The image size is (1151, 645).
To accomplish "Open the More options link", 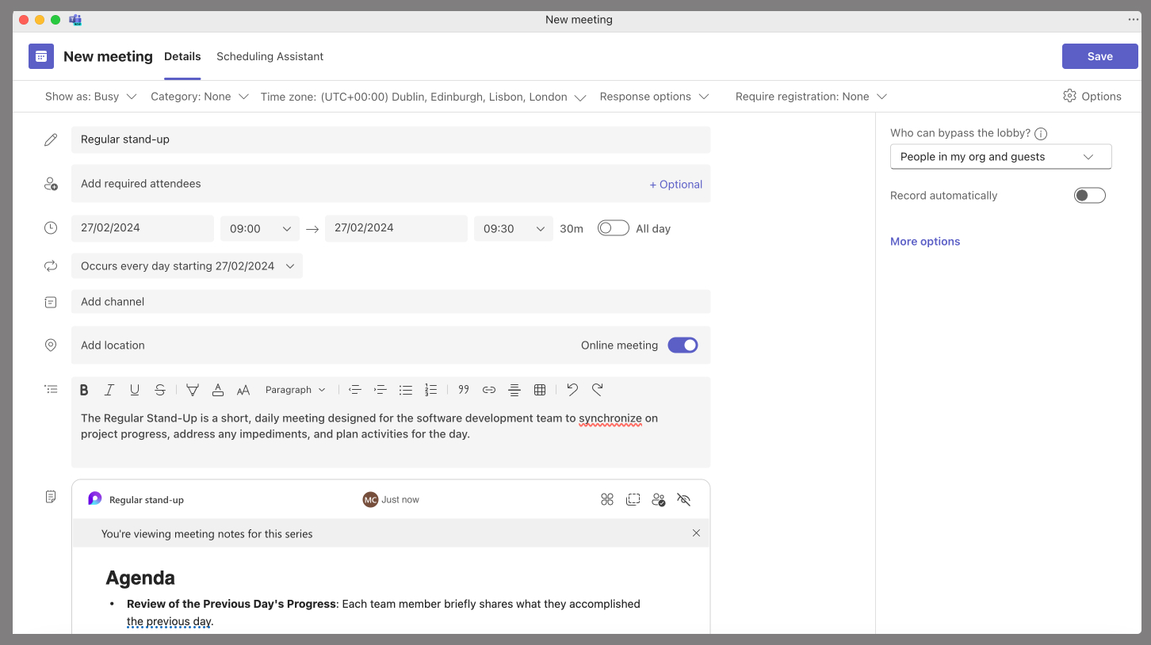I will pyautogui.click(x=925, y=242).
